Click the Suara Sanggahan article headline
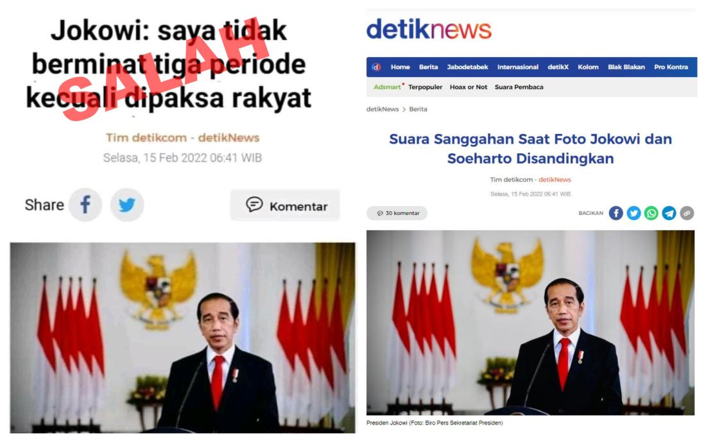The height and width of the screenshot is (442, 706). [530, 149]
